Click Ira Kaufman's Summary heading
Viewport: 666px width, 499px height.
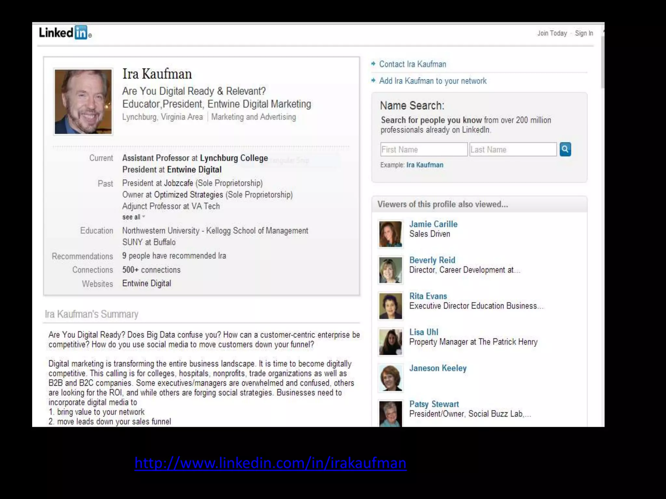pos(91,314)
